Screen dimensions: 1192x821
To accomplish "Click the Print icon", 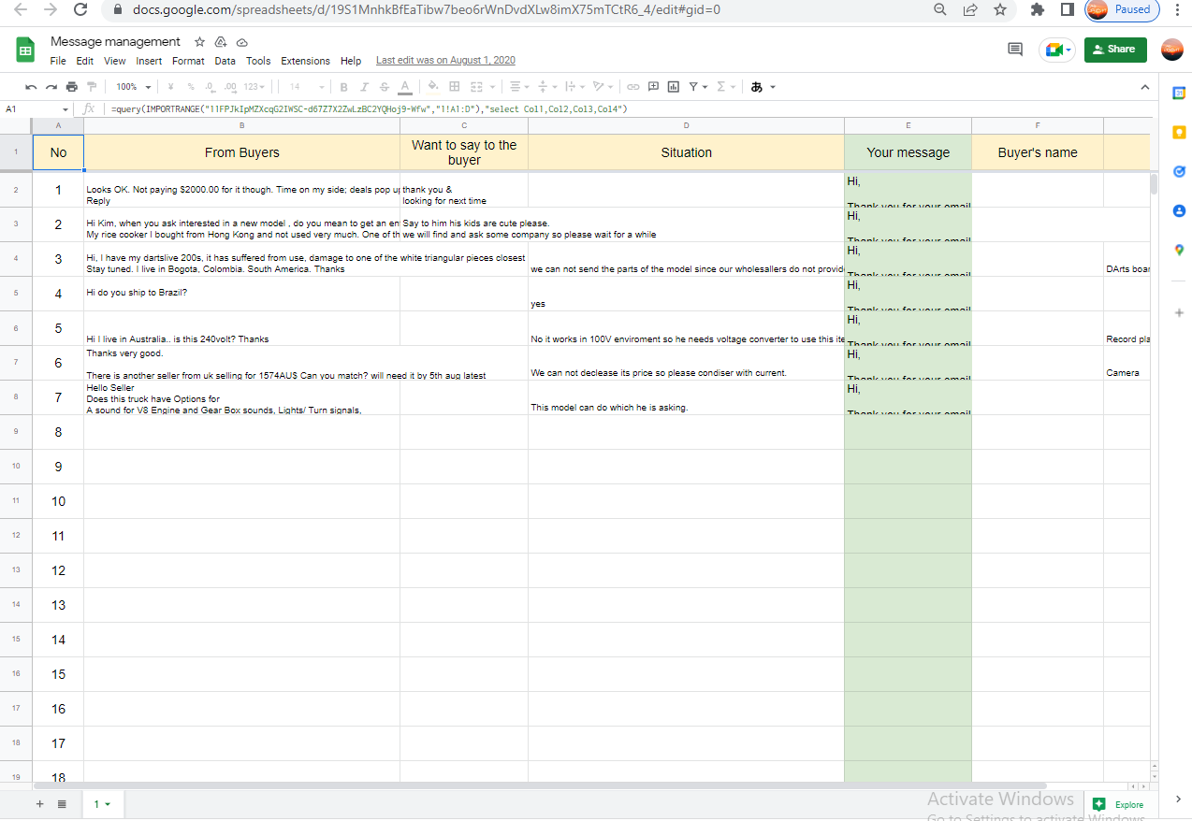I will (x=71, y=87).
